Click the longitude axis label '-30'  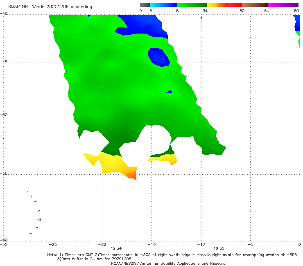click(x=4, y=245)
